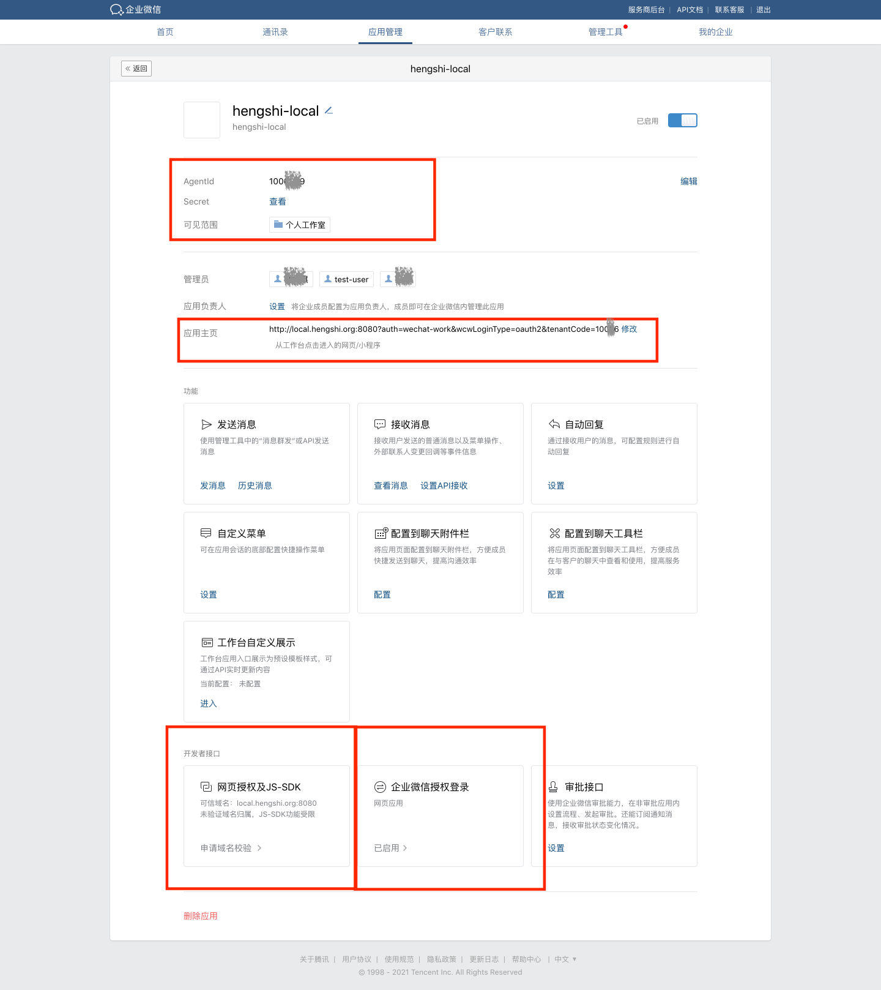Open the 管理工具 navigation tab

click(605, 32)
